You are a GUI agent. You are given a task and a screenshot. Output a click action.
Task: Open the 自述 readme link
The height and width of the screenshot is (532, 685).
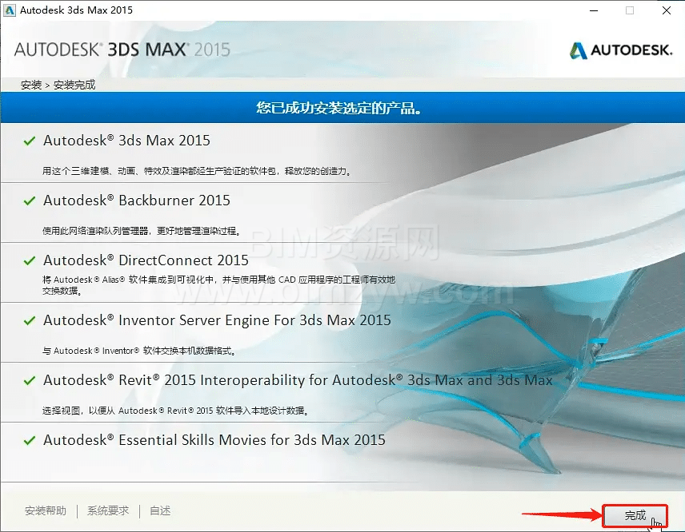(x=160, y=510)
